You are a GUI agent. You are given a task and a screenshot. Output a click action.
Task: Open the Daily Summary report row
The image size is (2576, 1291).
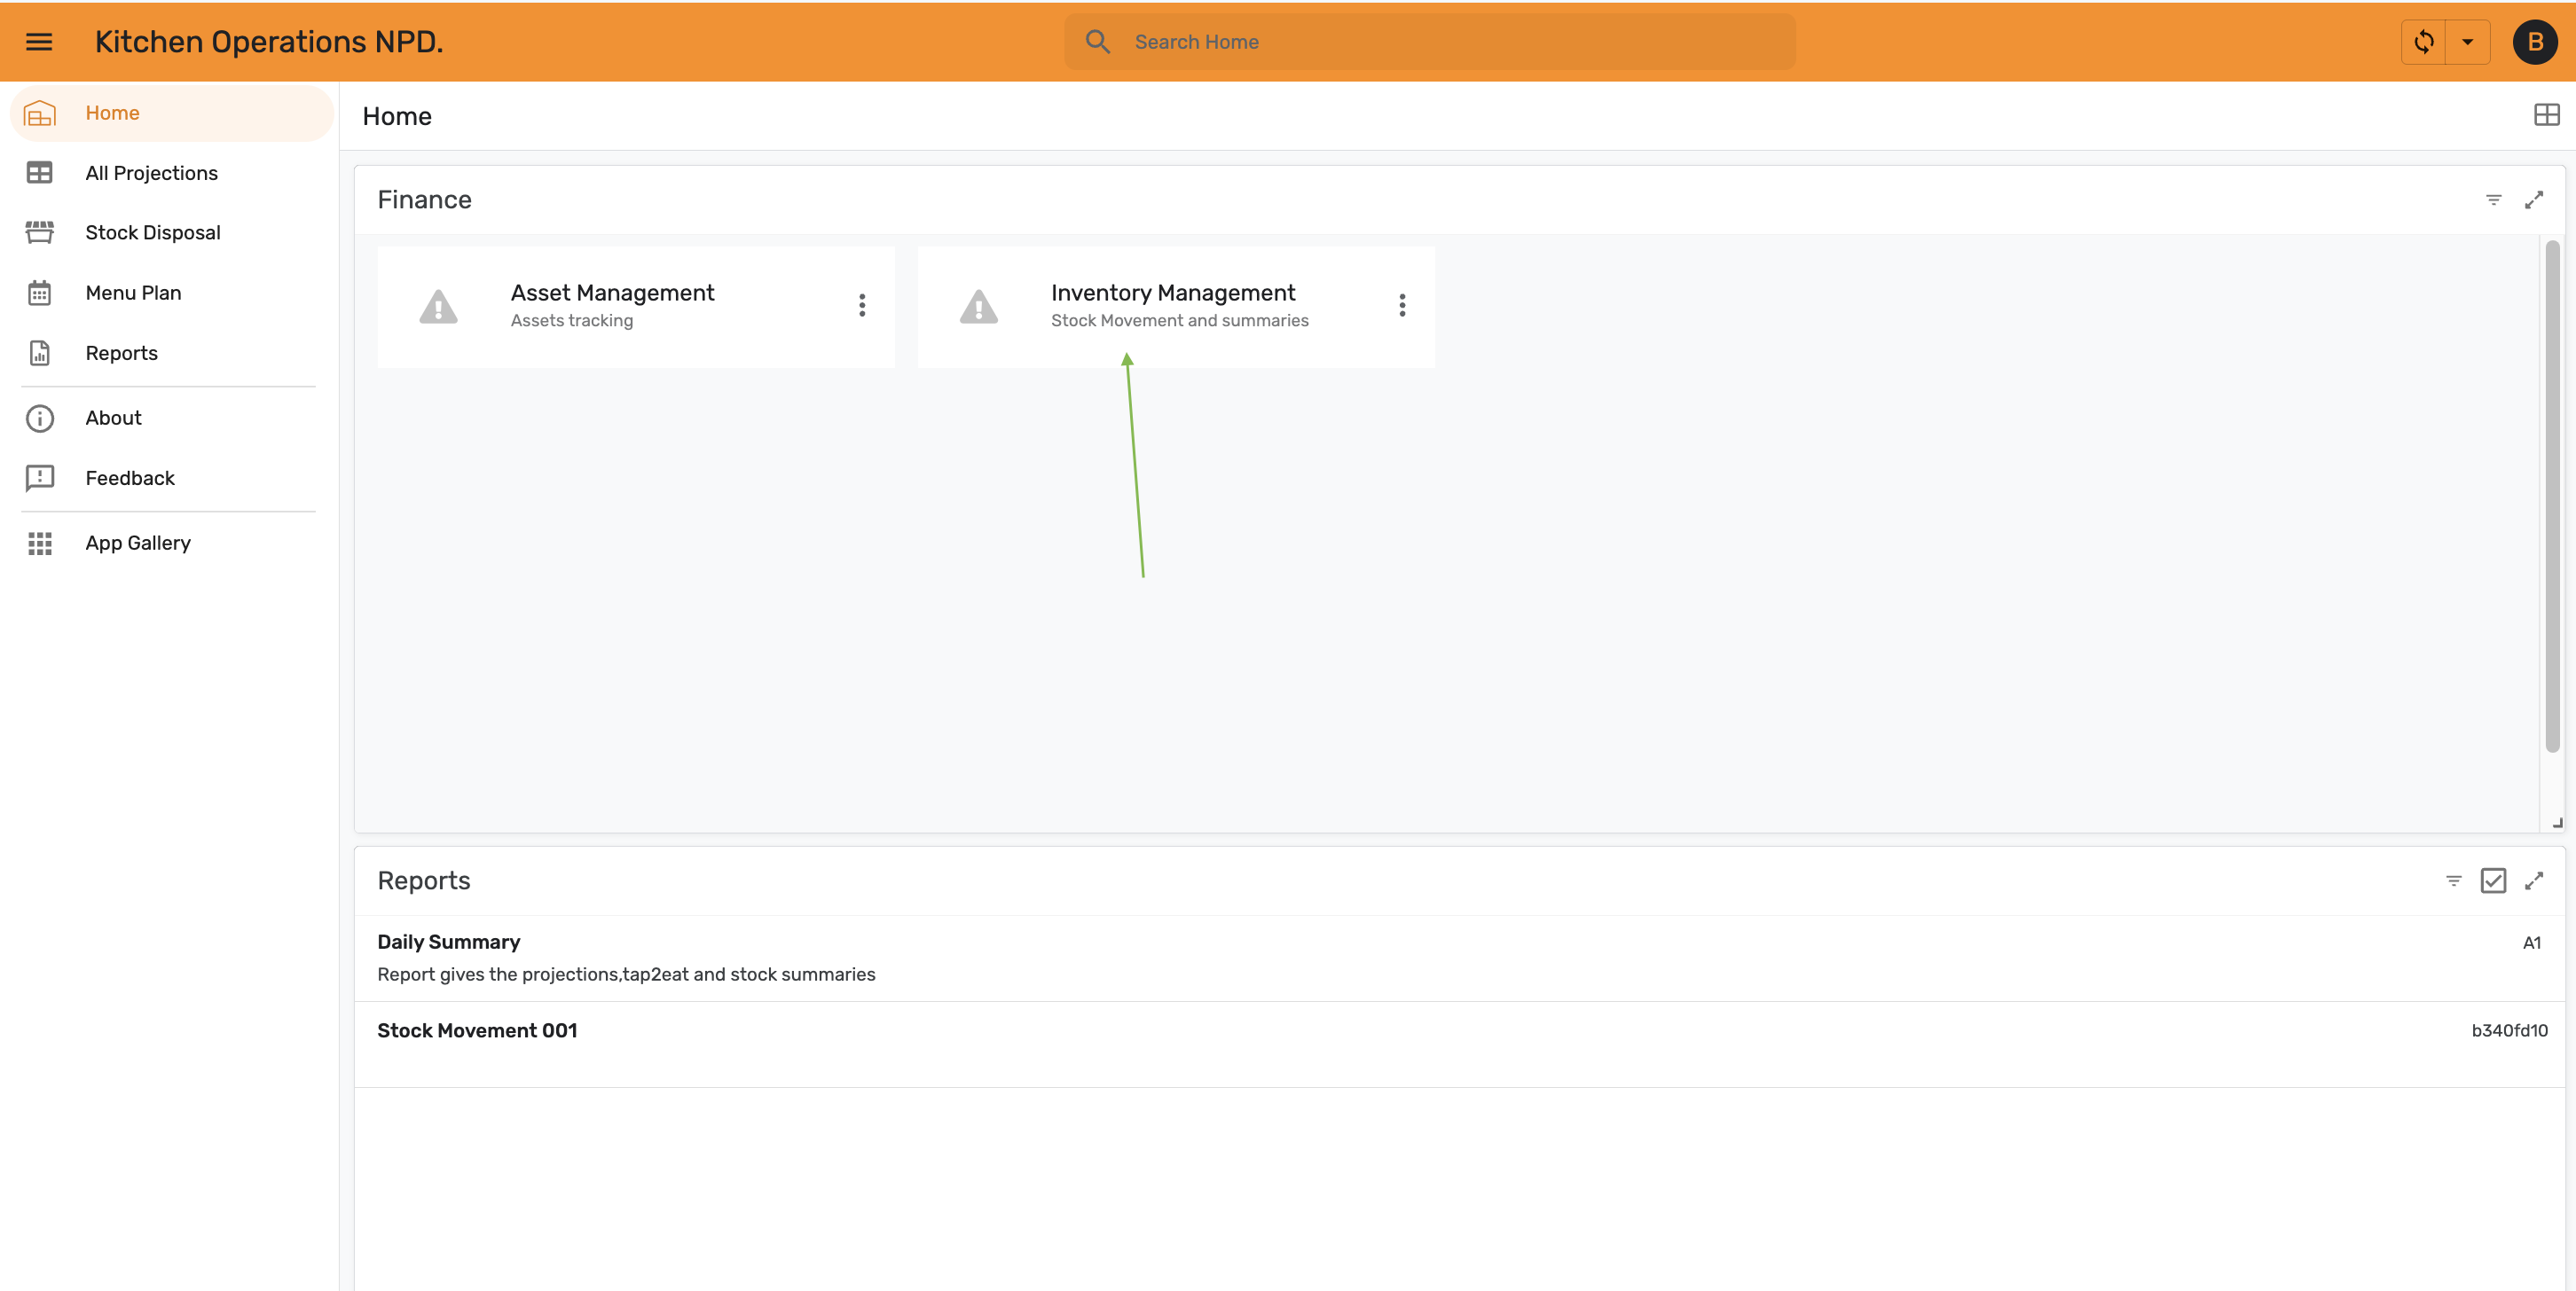(x=1460, y=958)
